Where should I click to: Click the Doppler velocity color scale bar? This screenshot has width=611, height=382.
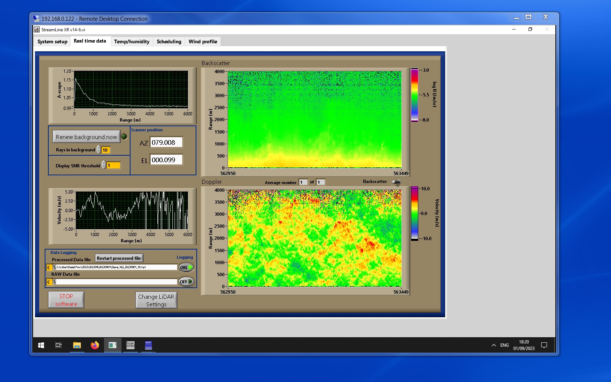pyautogui.click(x=414, y=214)
